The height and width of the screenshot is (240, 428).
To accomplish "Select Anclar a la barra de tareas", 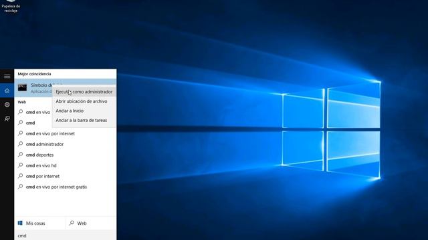I will click(84, 120).
